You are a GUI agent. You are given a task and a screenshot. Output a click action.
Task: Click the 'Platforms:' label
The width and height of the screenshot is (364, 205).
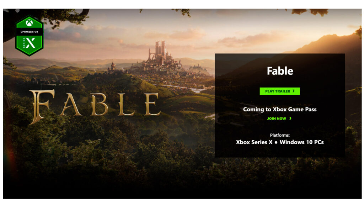[x=280, y=135]
